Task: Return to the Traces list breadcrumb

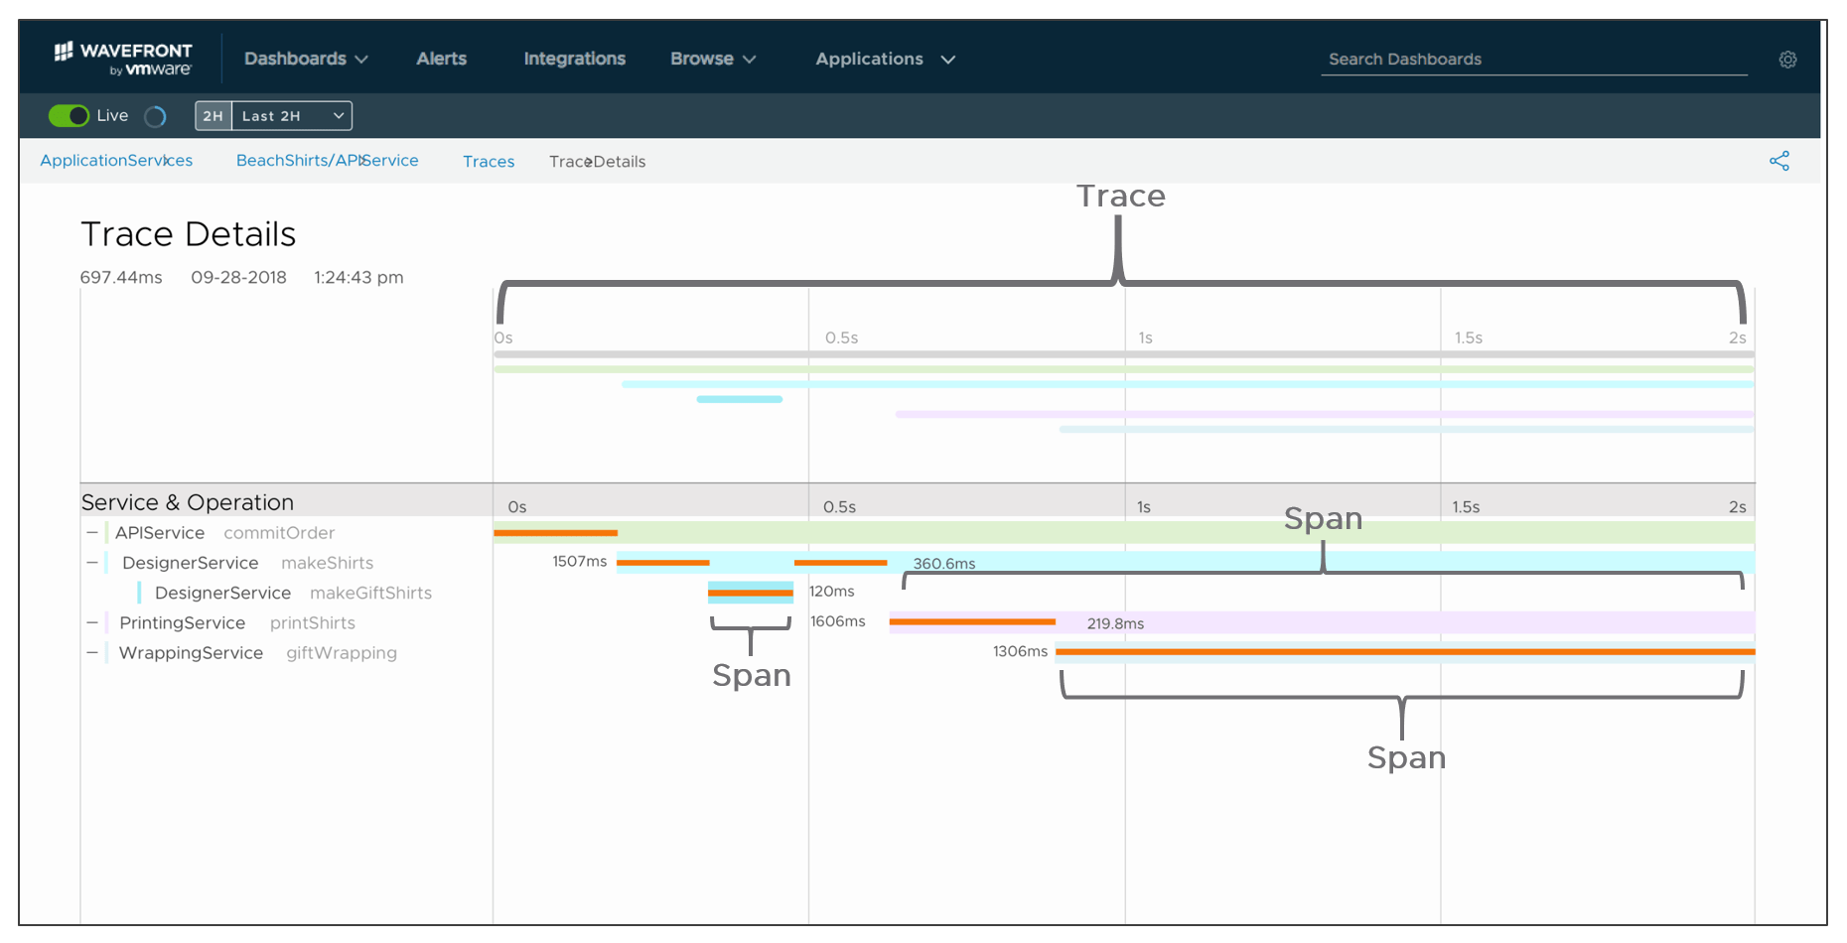Action: 488,161
